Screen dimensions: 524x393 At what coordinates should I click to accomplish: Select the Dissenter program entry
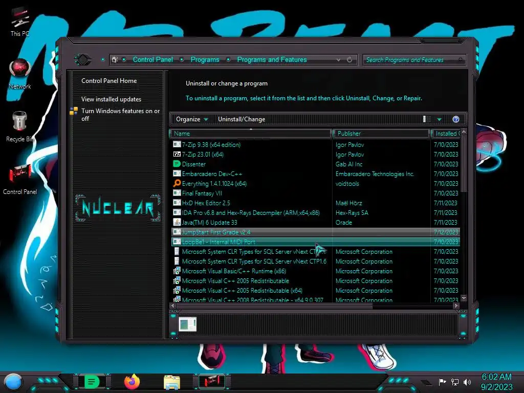(x=315, y=164)
